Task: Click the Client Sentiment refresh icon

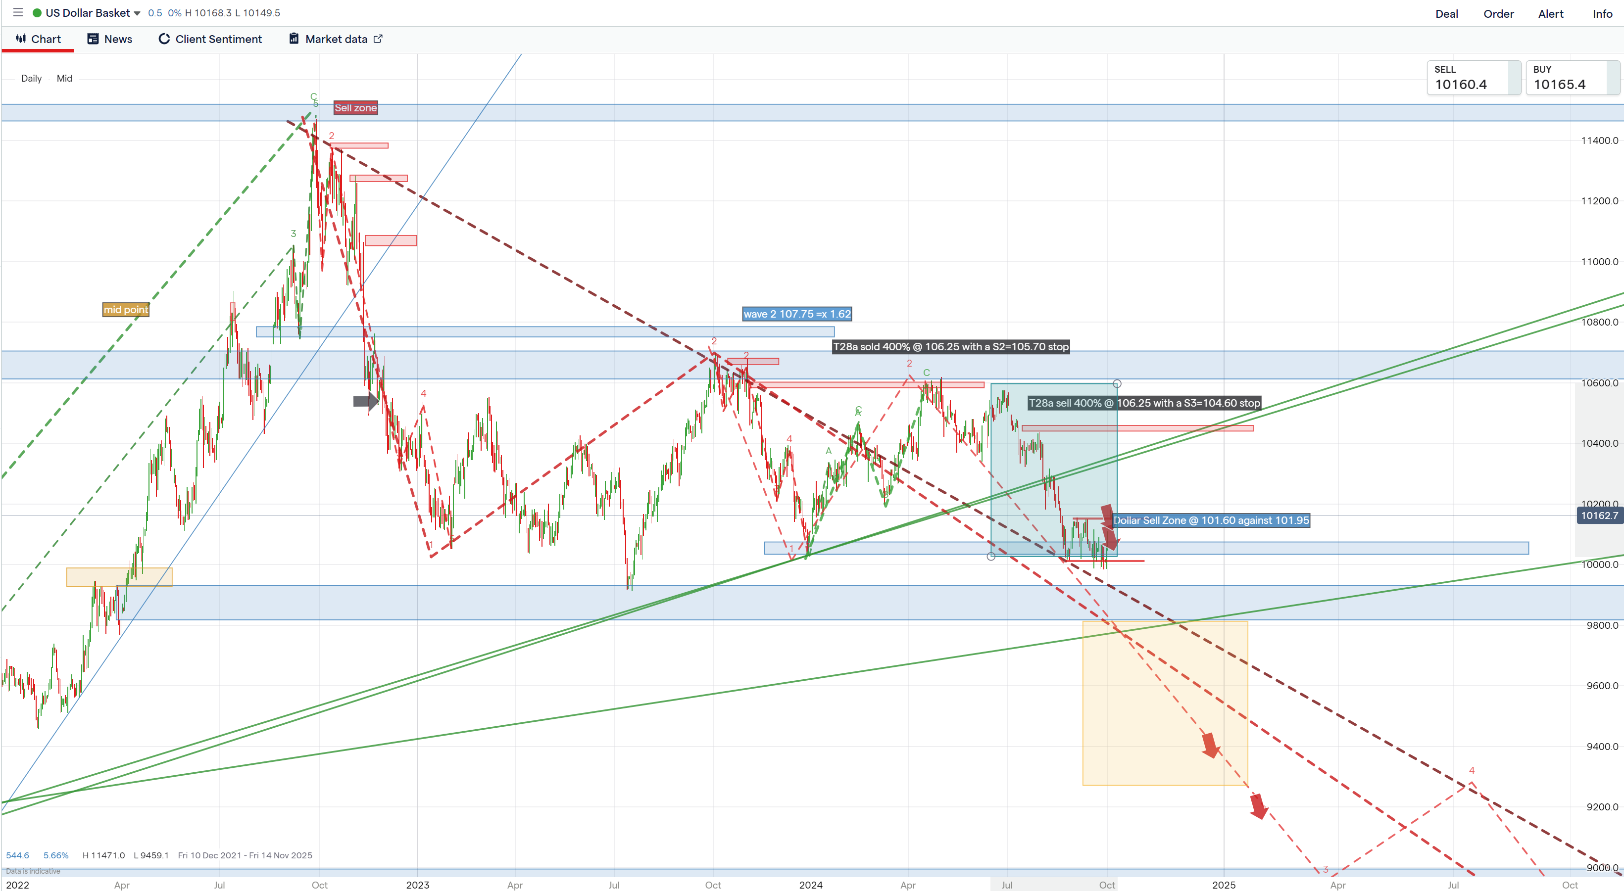Action: coord(164,39)
